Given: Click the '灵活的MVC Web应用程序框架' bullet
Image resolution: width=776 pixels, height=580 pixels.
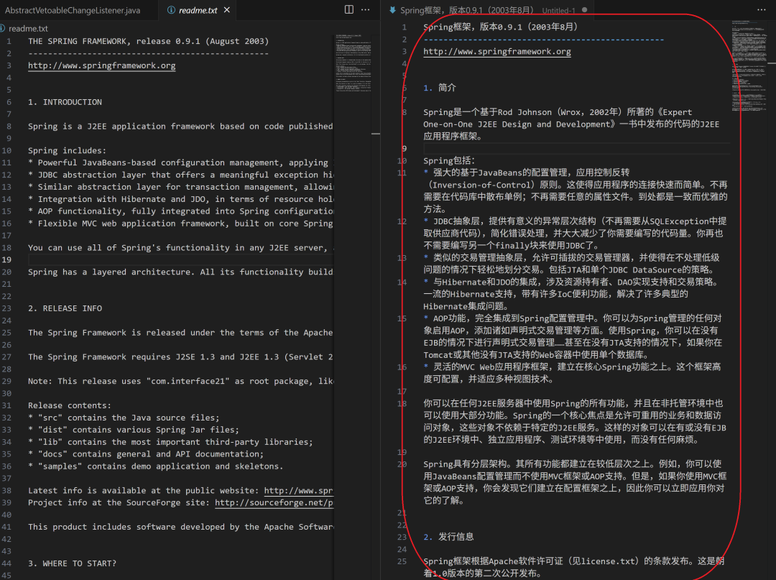Looking at the screenshot, I should coord(572,372).
